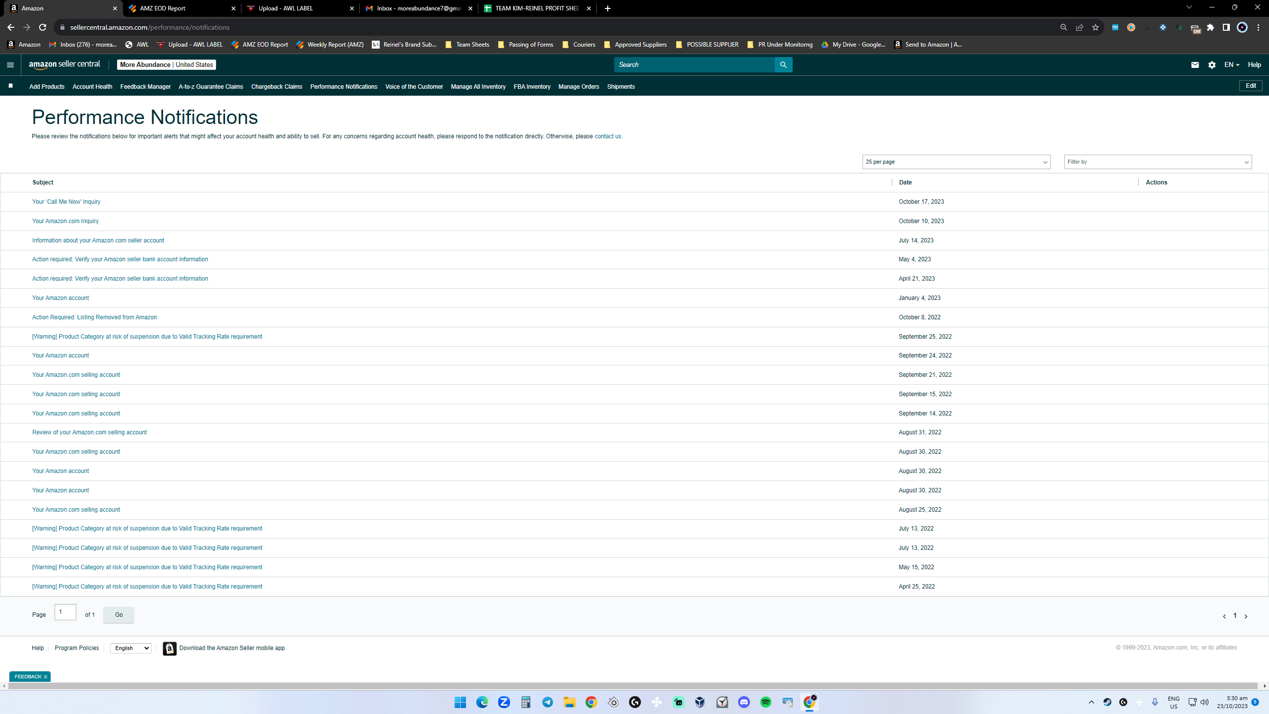Viewport: 1269px width, 714px height.
Task: Open the Help link in header
Action: tap(1254, 65)
